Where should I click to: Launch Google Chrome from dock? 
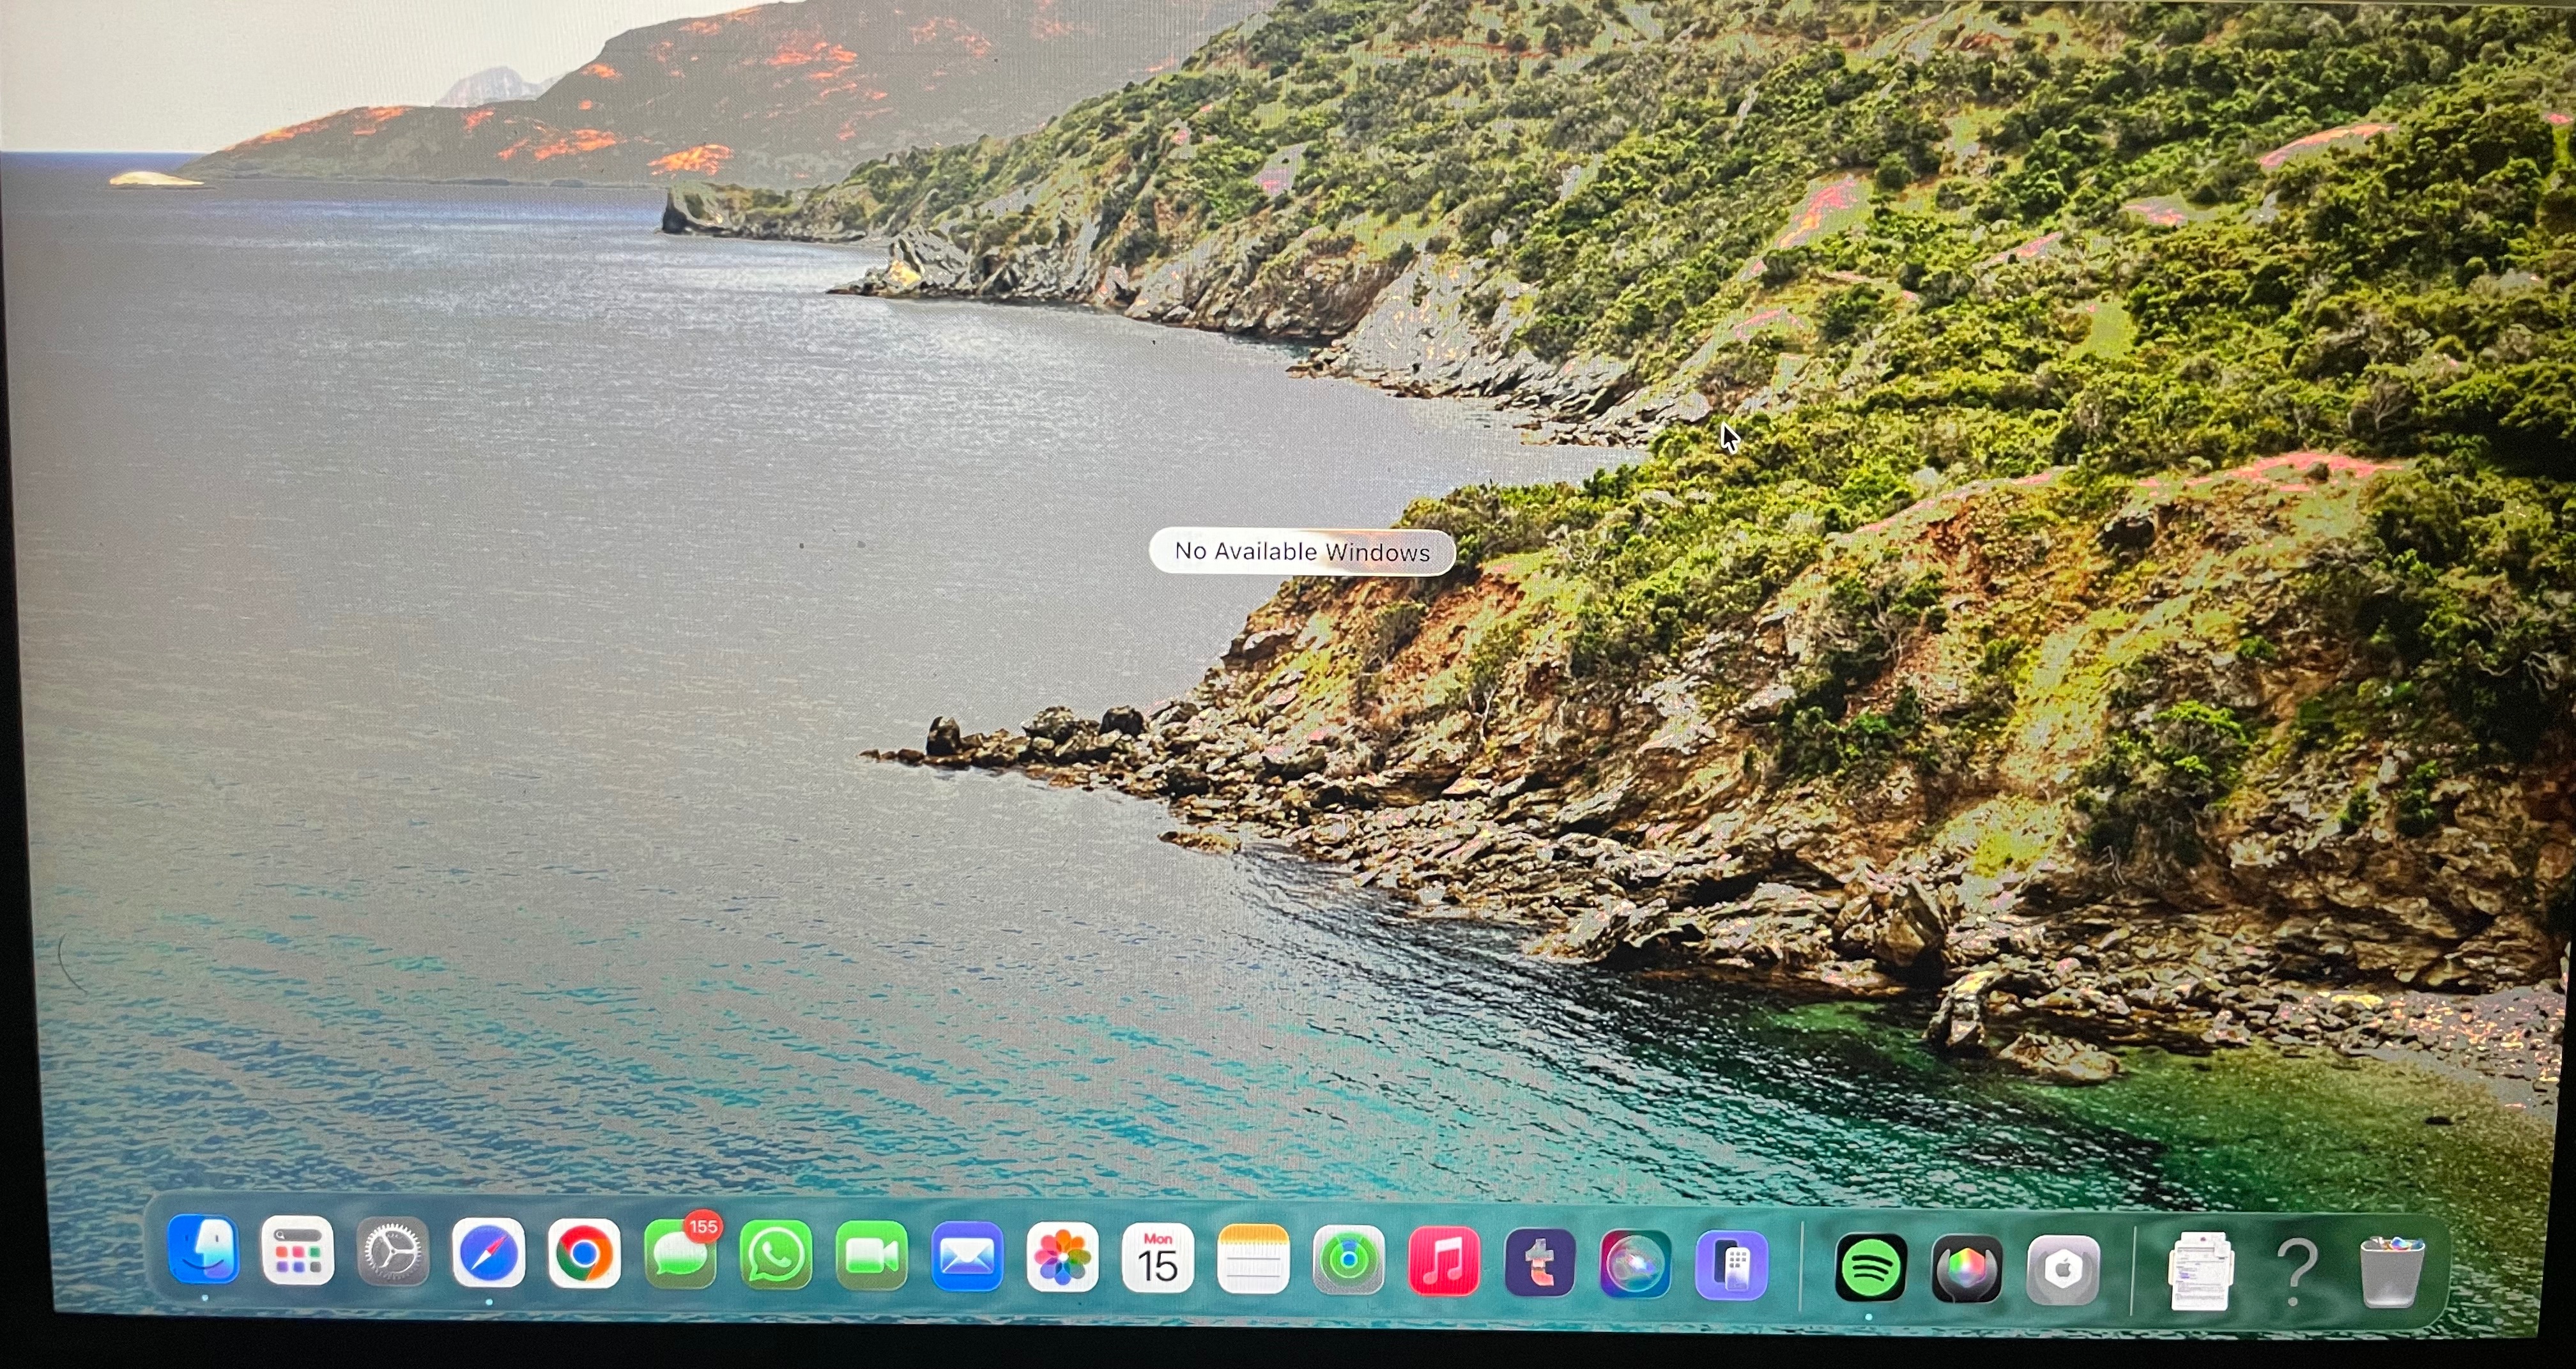coord(584,1254)
